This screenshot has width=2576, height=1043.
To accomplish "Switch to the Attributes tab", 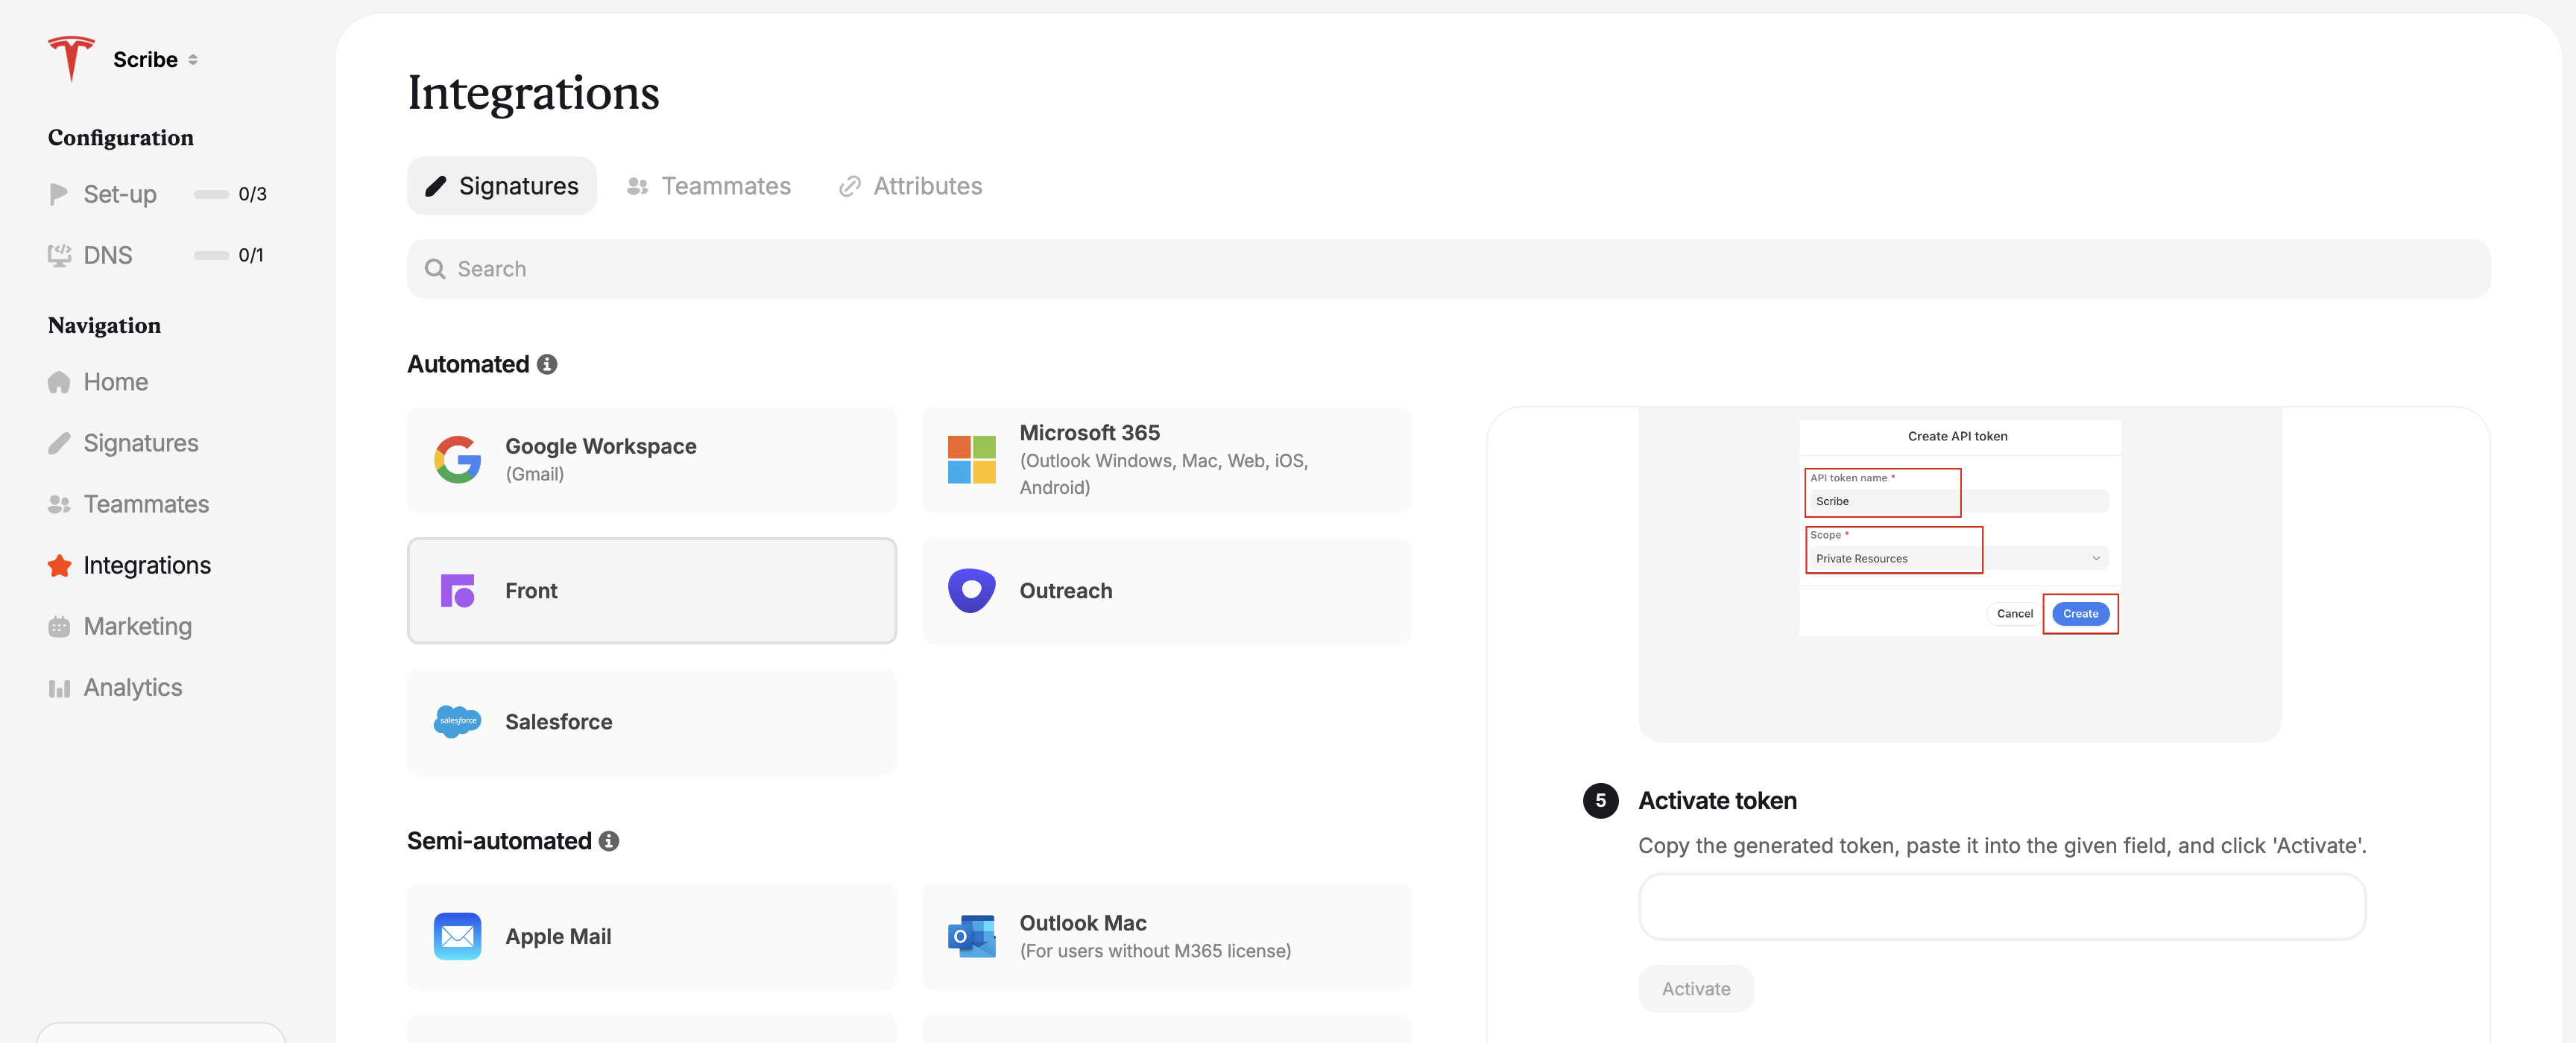I will pyautogui.click(x=911, y=186).
